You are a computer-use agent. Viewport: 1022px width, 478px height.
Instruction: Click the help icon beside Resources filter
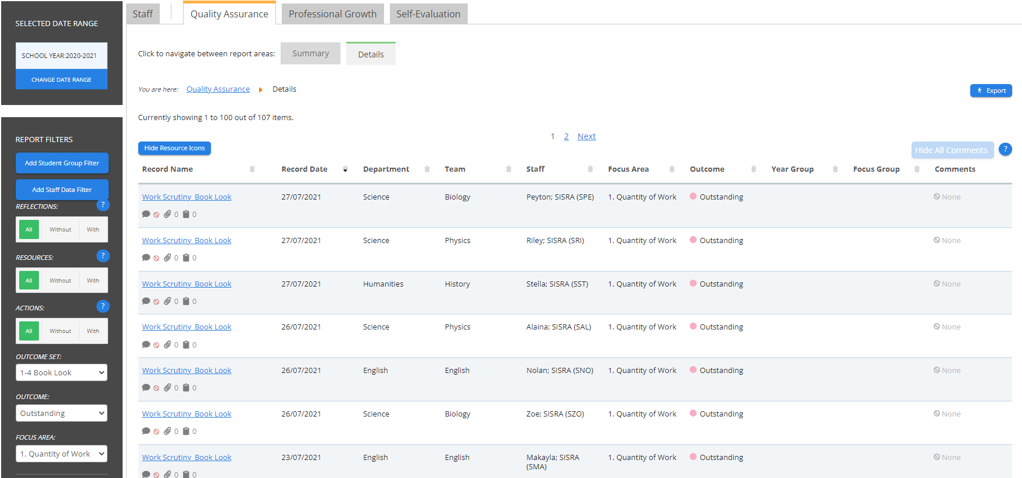click(x=103, y=256)
